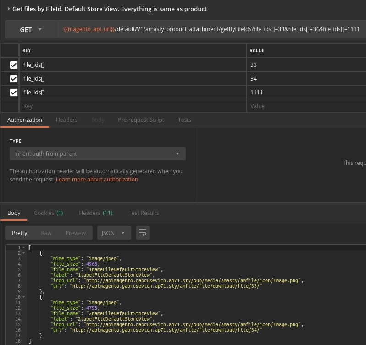Collapse JSON array at line 1
The height and width of the screenshot is (345, 366).
tap(24, 248)
